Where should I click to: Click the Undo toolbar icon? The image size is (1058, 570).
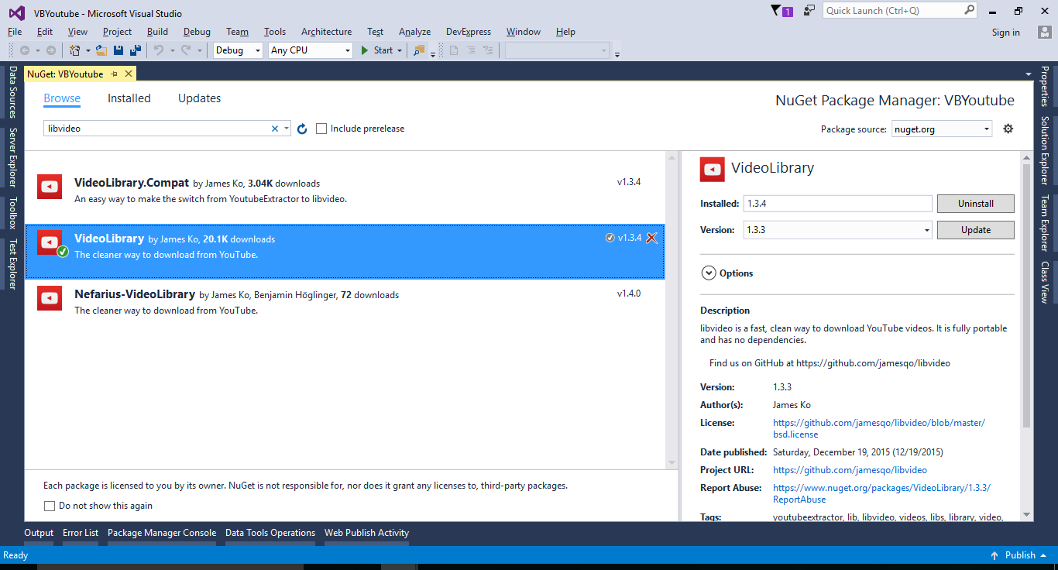click(159, 50)
